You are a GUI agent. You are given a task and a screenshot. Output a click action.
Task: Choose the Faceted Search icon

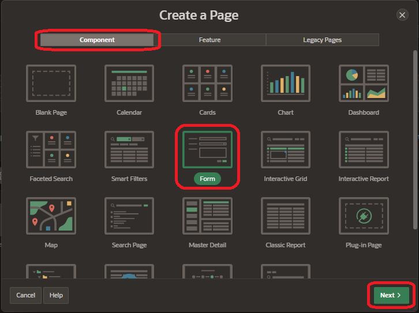[x=51, y=150]
